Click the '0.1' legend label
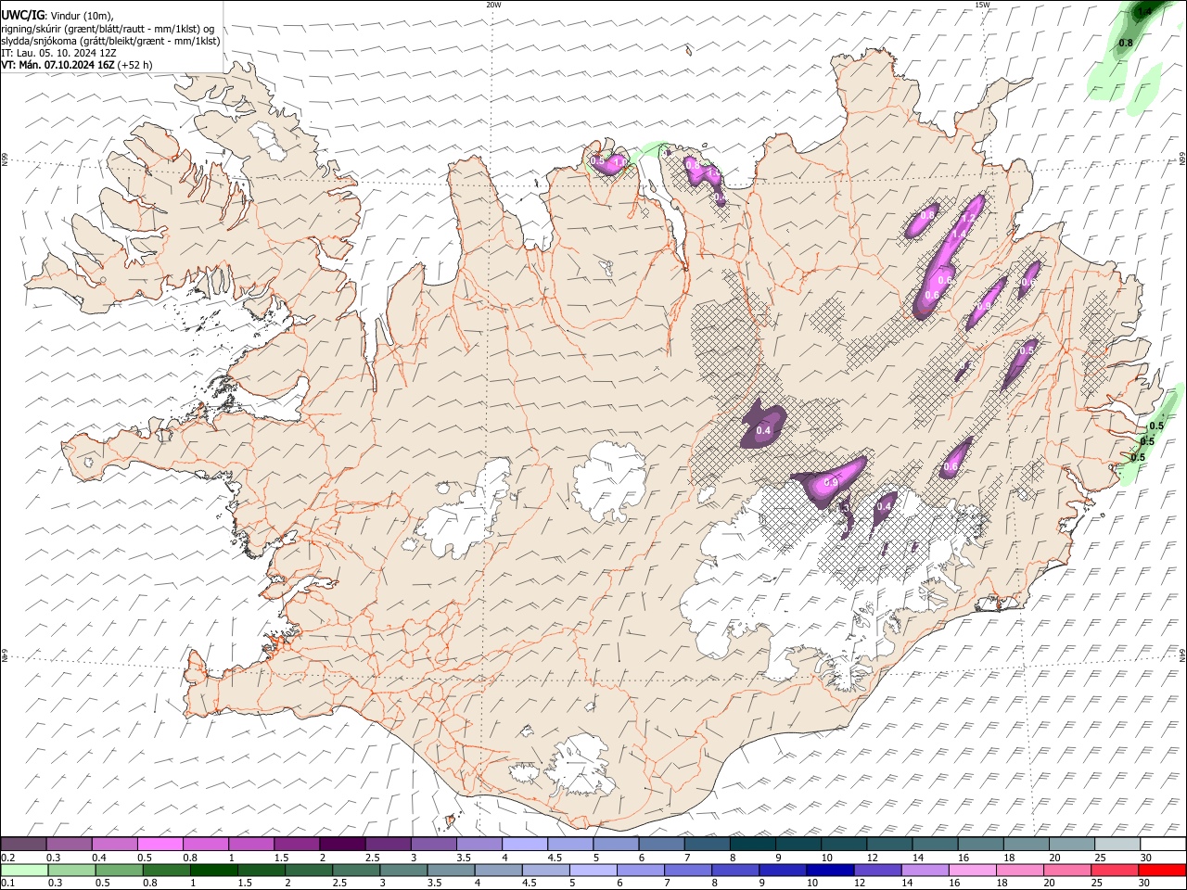1187x890 pixels. tap(8, 883)
